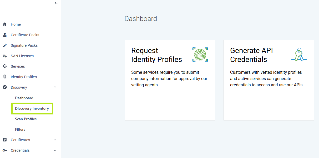The image size is (319, 158).
Task: Collapse the Discovery menu chevron
Action: [x=55, y=87]
